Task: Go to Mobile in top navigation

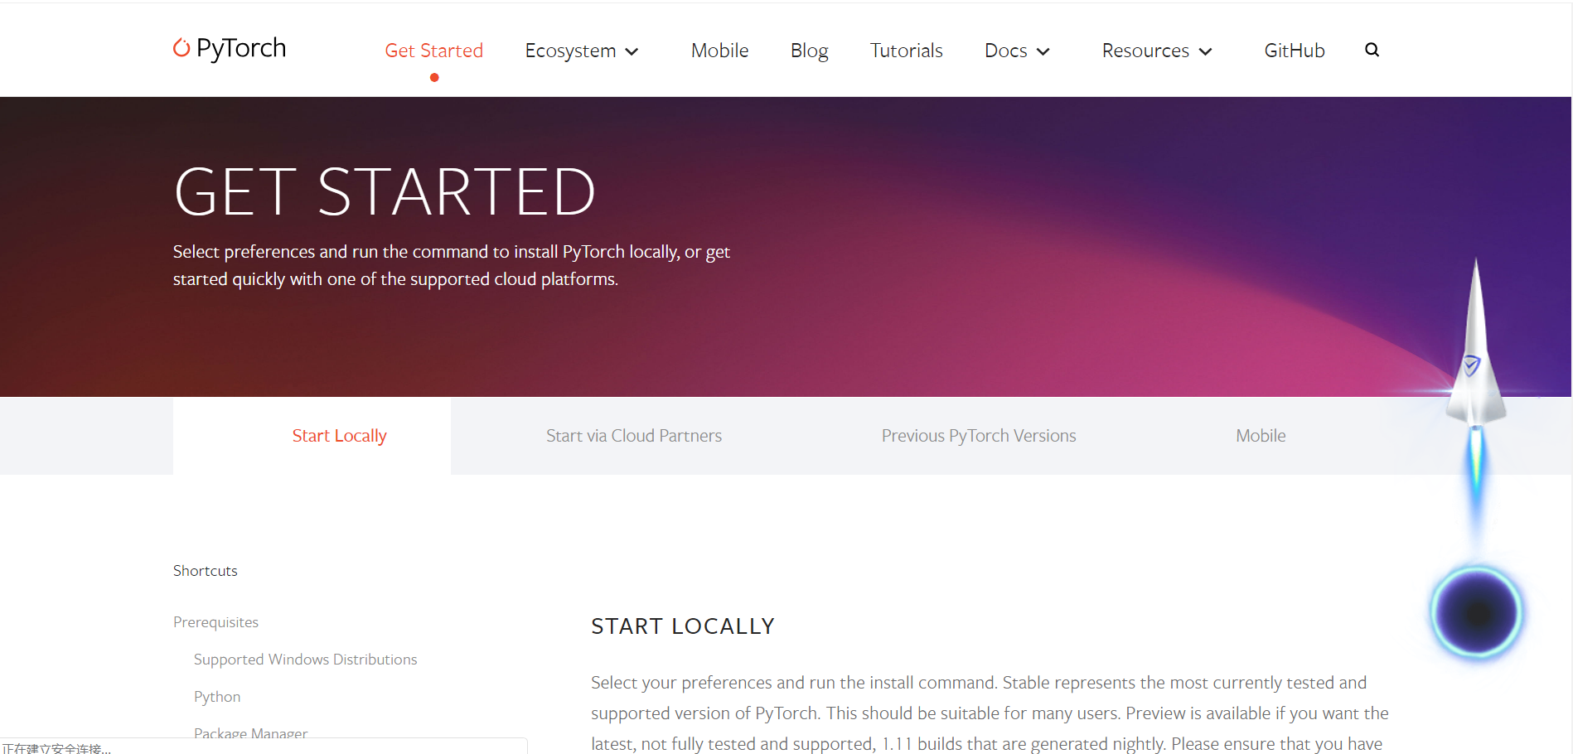Action: tap(719, 51)
